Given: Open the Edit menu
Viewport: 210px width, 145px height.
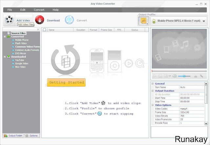Looking at the screenshot, I should [x=23, y=10].
